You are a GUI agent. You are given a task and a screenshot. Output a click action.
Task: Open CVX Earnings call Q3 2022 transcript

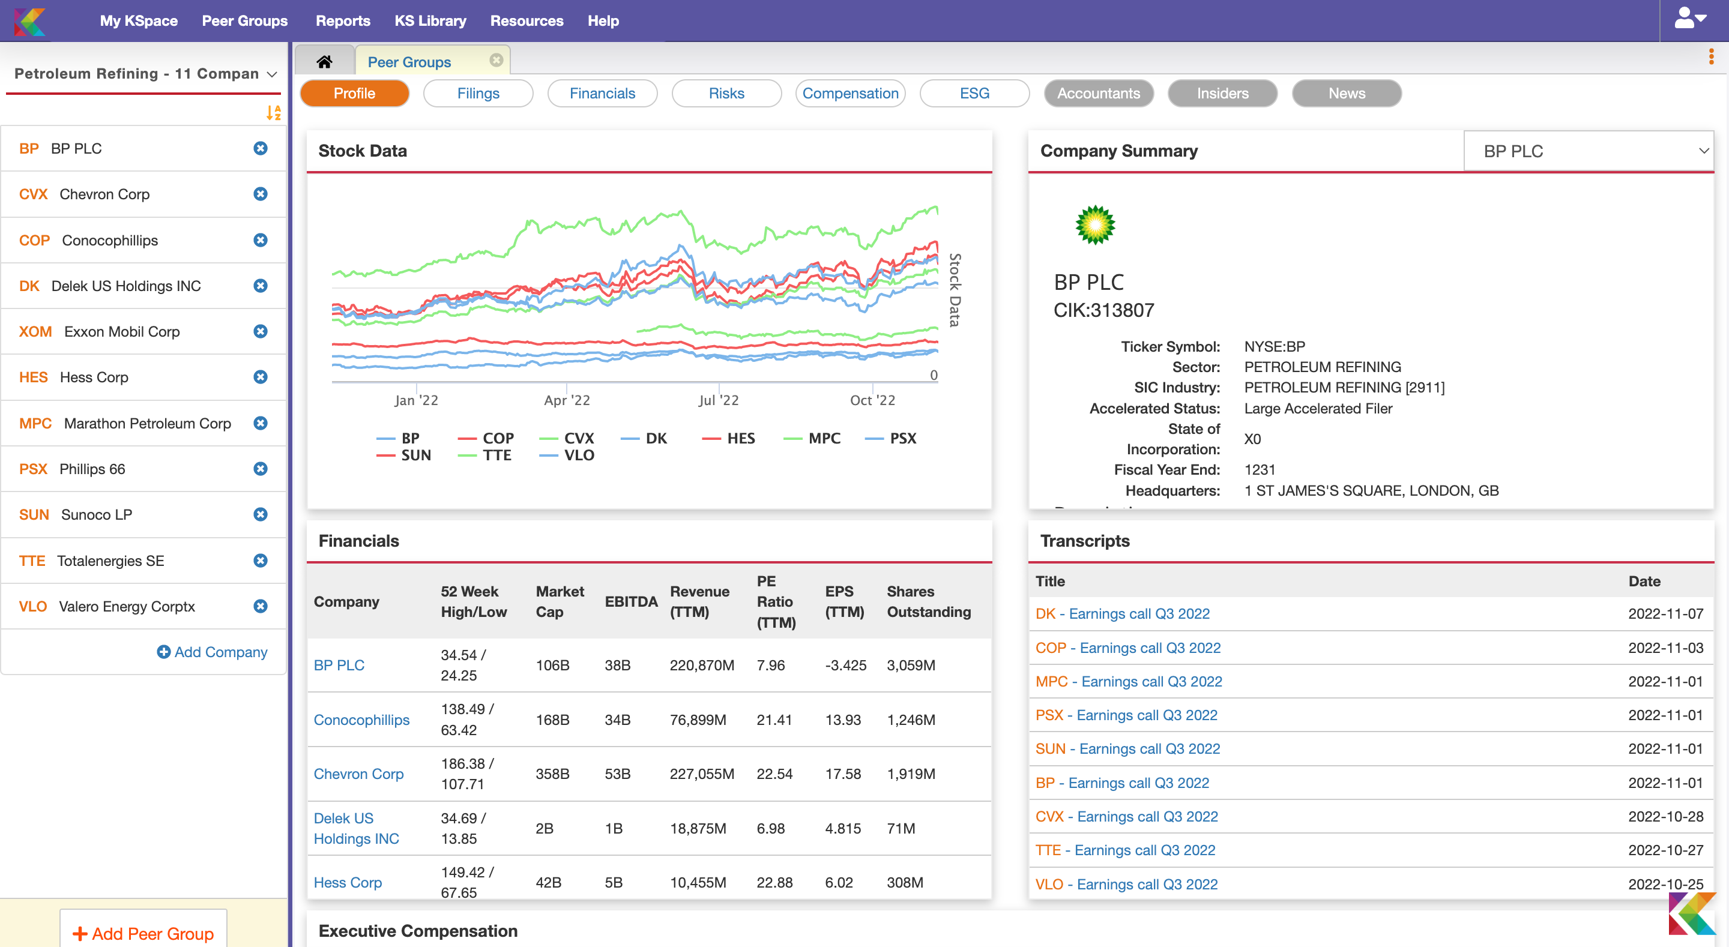[x=1126, y=816]
